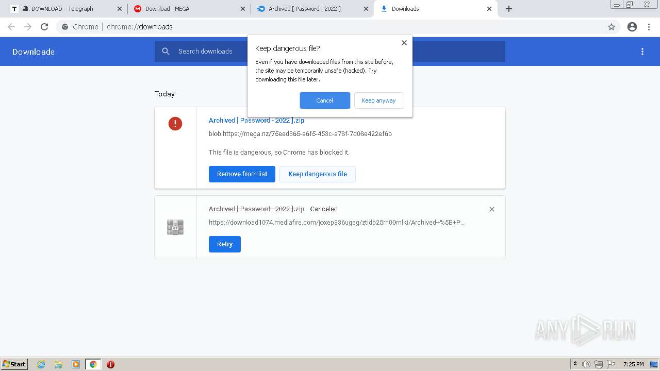The height and width of the screenshot is (371, 660).
Task: Click Keep dangerous file button
Action: pyautogui.click(x=318, y=174)
